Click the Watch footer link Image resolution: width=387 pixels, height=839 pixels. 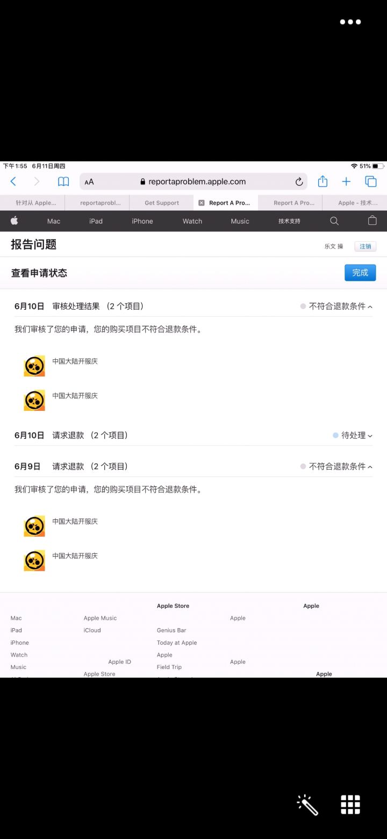pyautogui.click(x=19, y=655)
